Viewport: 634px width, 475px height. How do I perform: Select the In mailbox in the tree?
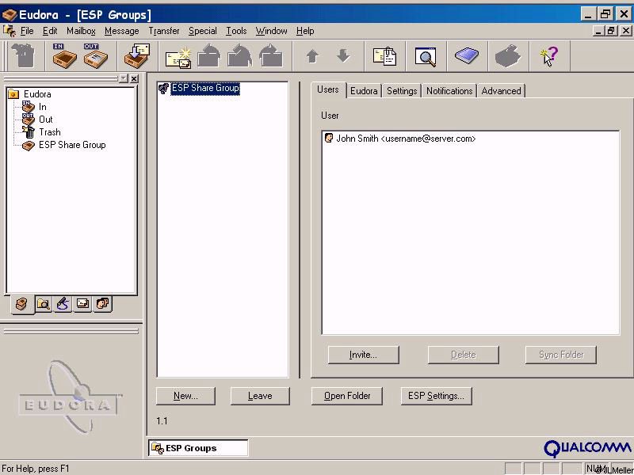point(43,107)
